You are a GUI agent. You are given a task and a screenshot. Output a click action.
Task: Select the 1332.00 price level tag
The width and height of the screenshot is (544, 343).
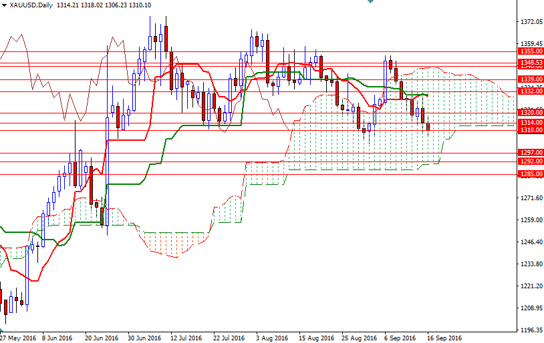tap(531, 92)
